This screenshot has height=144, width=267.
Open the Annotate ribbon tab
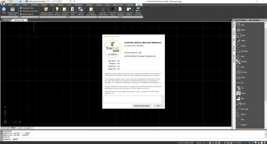[34, 5]
